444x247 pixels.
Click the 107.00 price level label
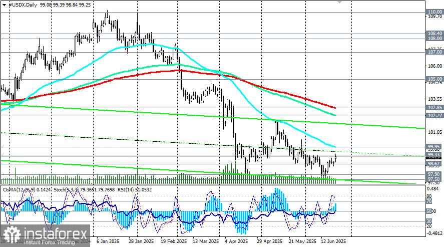[434, 52]
